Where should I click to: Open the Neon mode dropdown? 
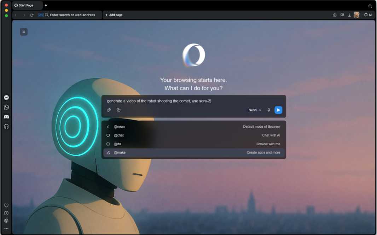pyautogui.click(x=254, y=110)
